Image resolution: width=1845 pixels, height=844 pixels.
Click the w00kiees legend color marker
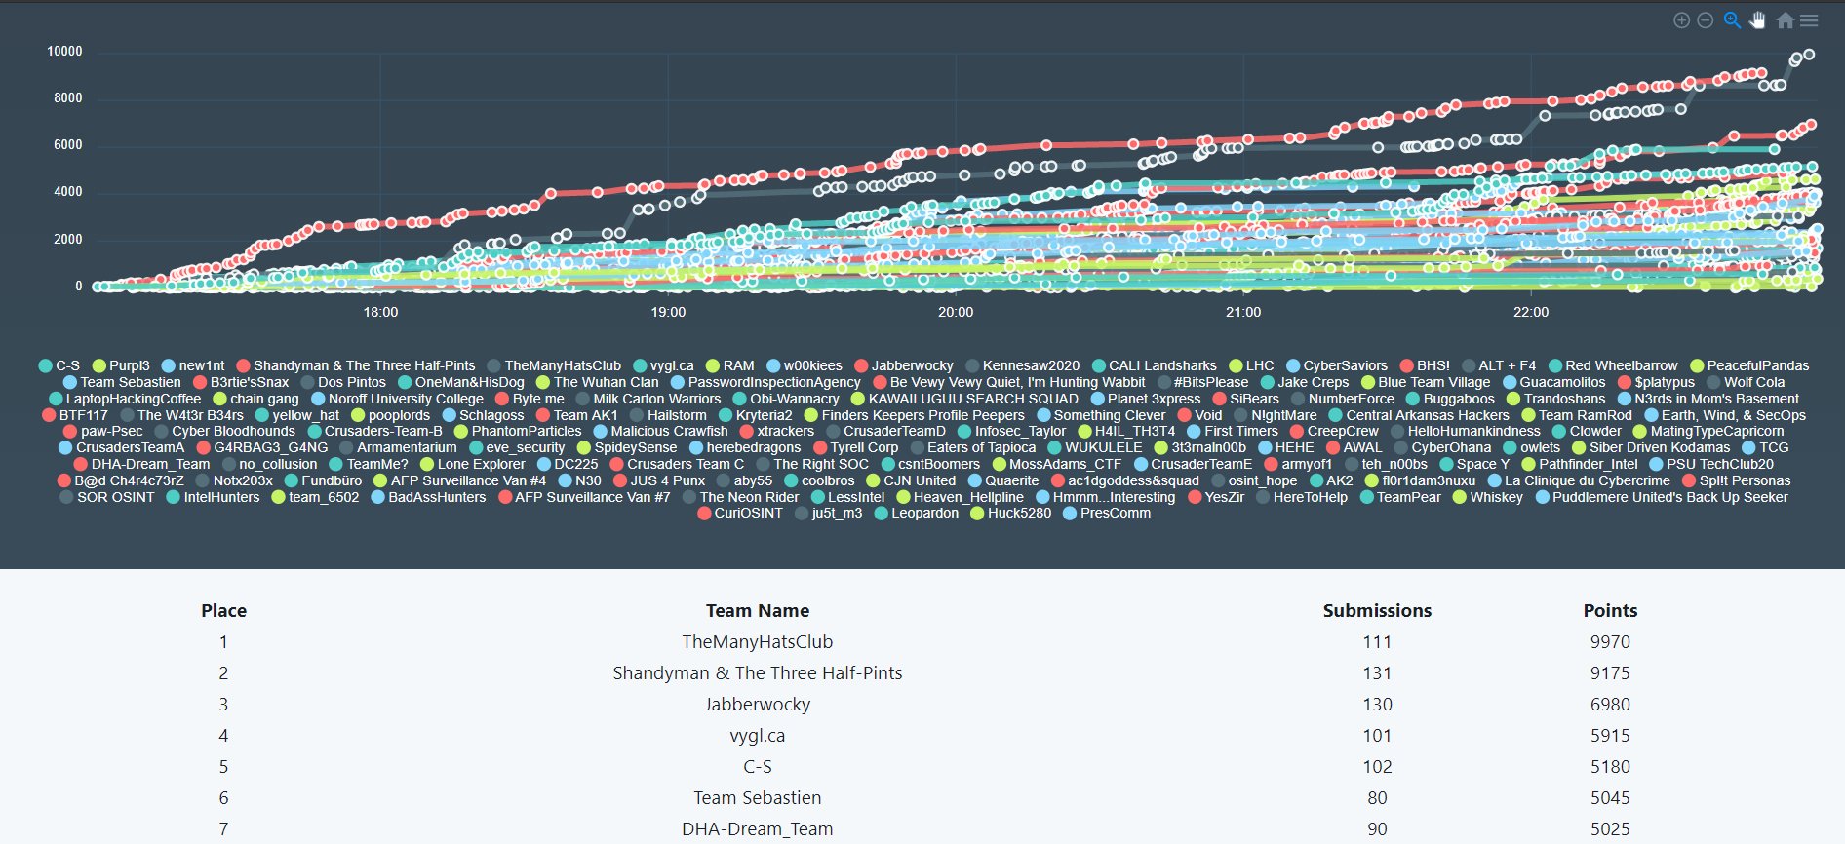click(x=773, y=365)
